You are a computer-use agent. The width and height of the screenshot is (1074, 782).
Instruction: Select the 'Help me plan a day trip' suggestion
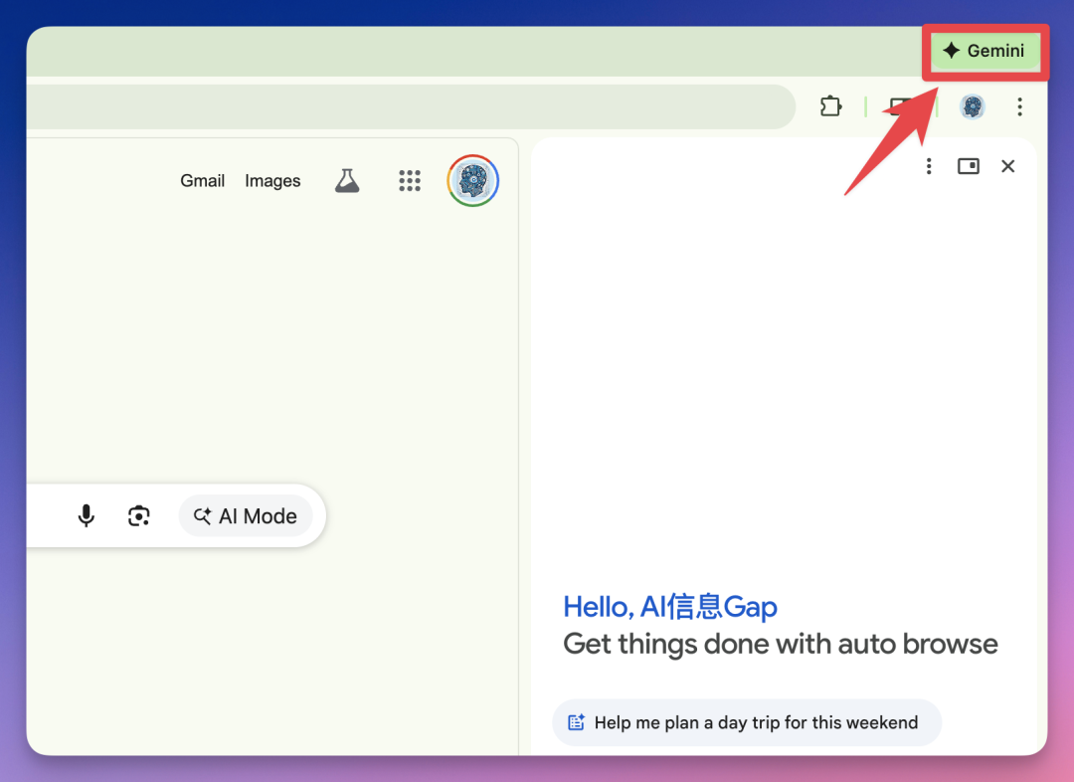pyautogui.click(x=747, y=722)
